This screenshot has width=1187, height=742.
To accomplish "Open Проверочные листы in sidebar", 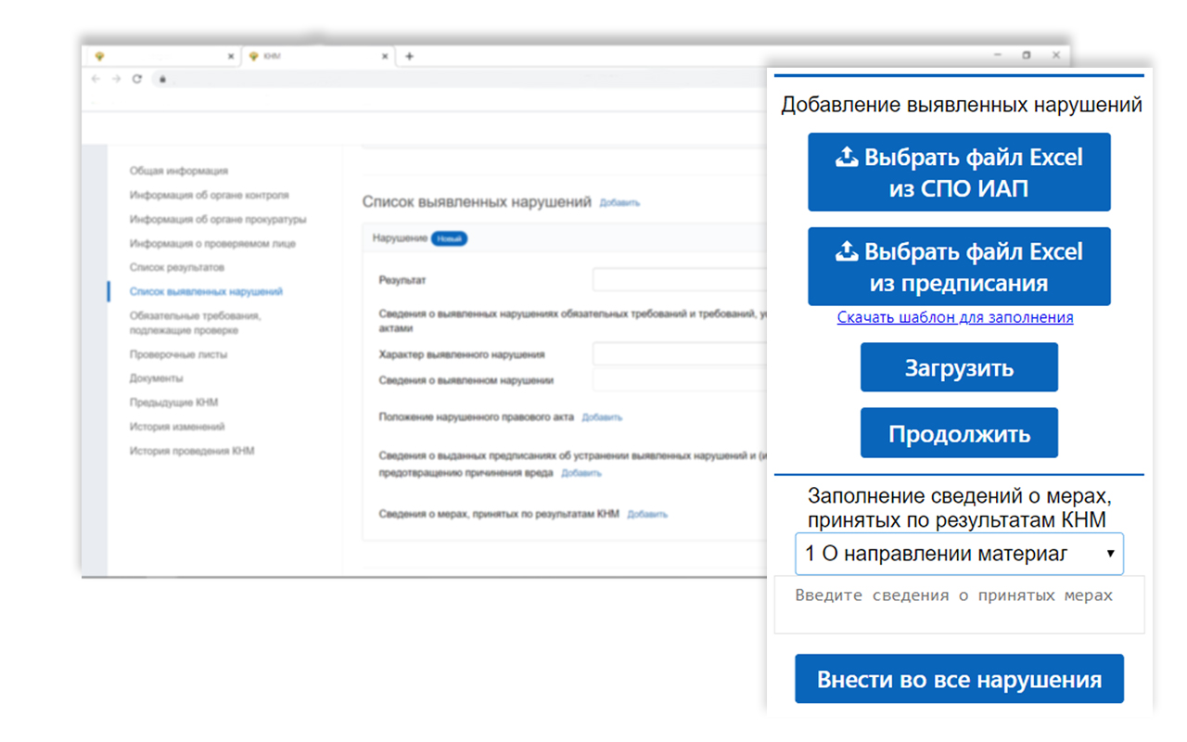I will pos(178,354).
